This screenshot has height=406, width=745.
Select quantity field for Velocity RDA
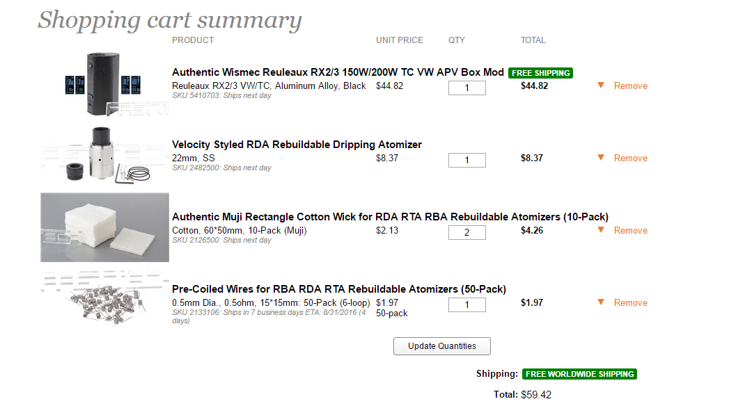point(467,160)
